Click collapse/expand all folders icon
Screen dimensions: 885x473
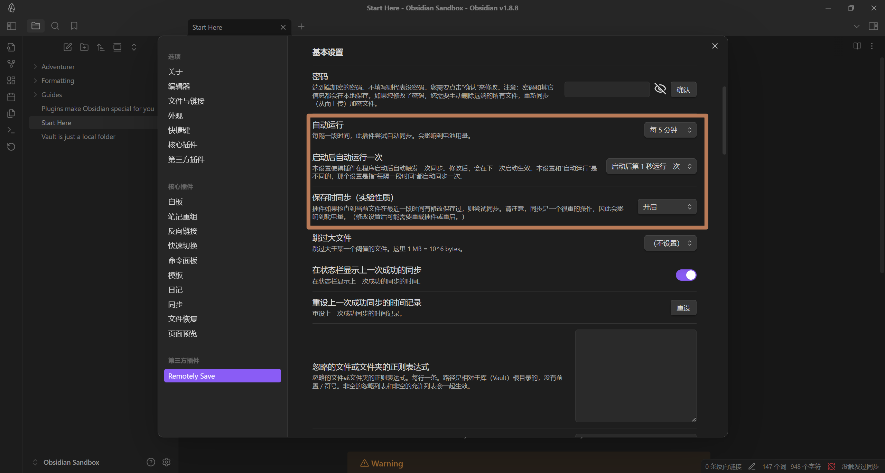click(134, 47)
